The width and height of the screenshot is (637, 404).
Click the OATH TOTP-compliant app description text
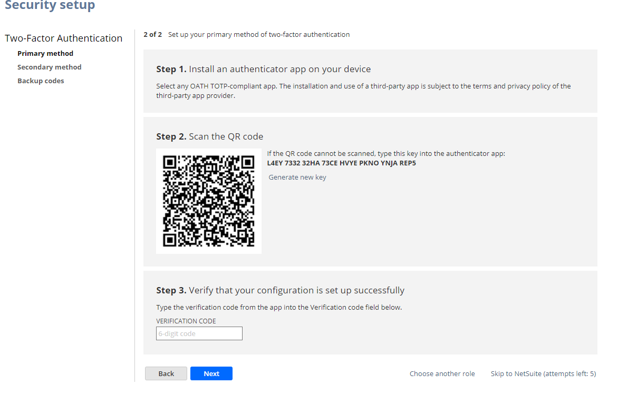(363, 91)
